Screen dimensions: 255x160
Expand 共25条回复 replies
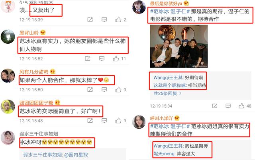coord(167,93)
